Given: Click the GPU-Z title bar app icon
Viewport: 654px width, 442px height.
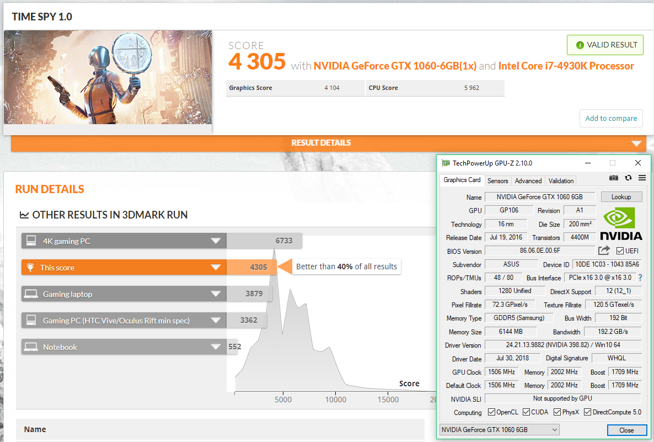Looking at the screenshot, I should pos(446,163).
